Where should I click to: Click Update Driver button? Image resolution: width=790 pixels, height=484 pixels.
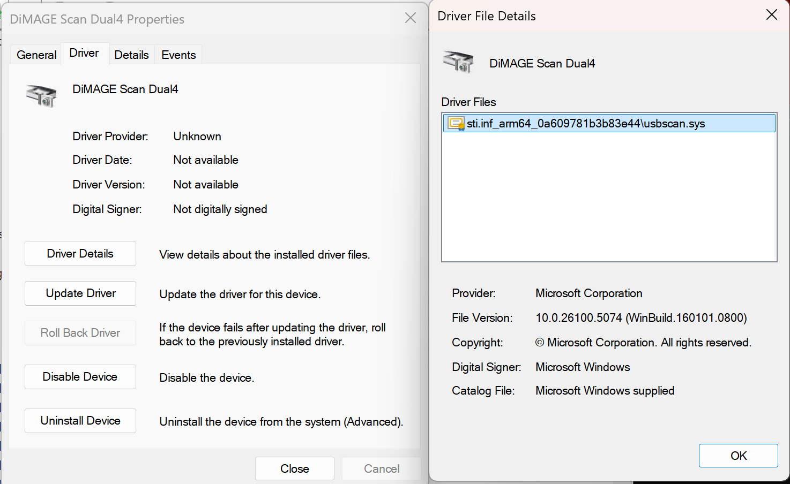pos(80,293)
